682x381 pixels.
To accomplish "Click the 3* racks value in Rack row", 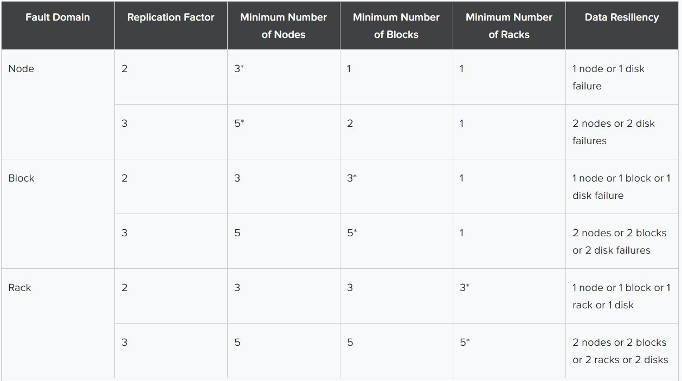I will point(465,288).
